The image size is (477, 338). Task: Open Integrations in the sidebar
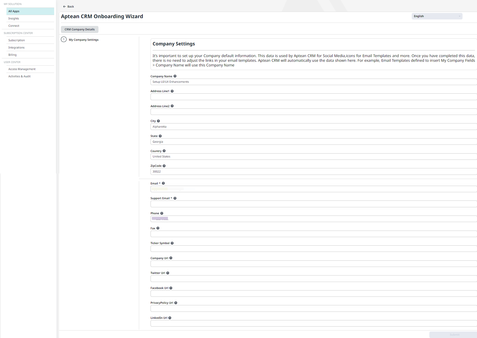[x=30, y=47]
